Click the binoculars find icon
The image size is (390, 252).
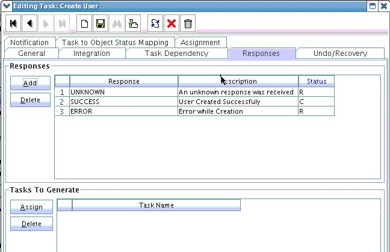[x=117, y=23]
